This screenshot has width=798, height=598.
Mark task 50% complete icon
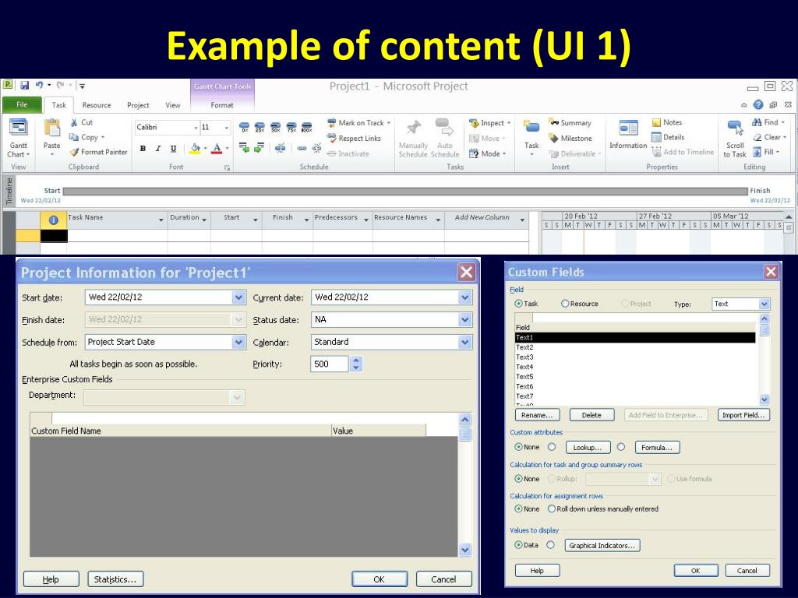(276, 127)
